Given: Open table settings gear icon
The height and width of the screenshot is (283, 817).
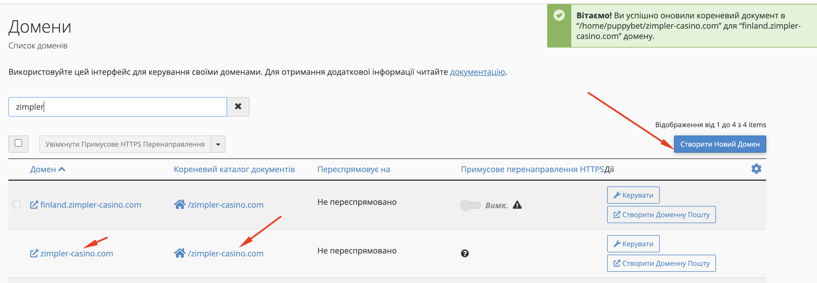Looking at the screenshot, I should [756, 169].
